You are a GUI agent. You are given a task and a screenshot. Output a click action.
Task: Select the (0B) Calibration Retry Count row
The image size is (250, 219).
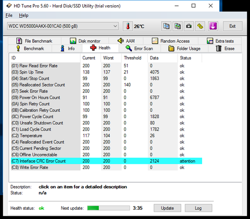click(x=106, y=110)
